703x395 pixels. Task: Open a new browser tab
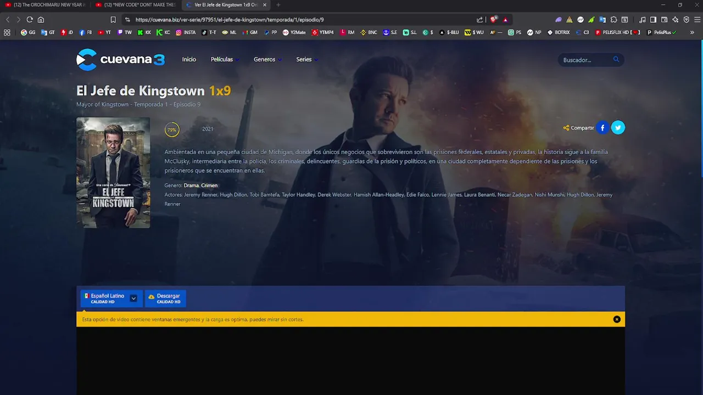(278, 5)
